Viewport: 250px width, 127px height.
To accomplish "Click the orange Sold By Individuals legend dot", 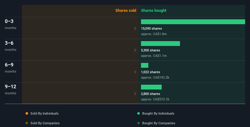I will (27, 113).
